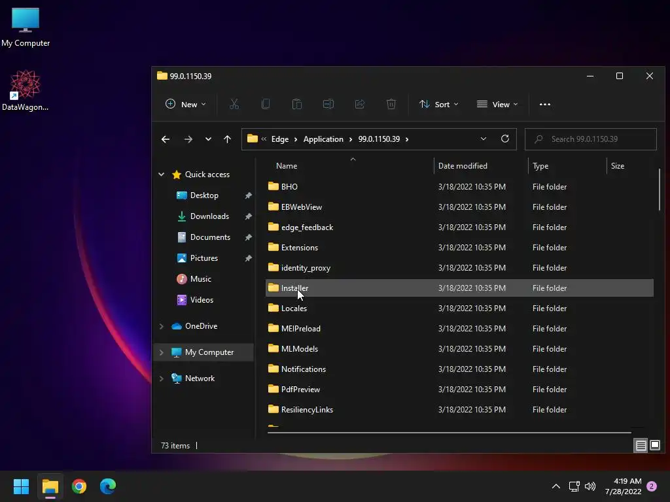Select Downloads in Quick access
Image resolution: width=670 pixels, height=502 pixels.
[x=209, y=216]
